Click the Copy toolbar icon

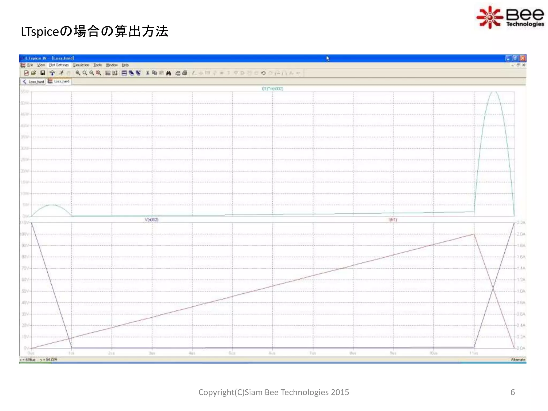[154, 73]
